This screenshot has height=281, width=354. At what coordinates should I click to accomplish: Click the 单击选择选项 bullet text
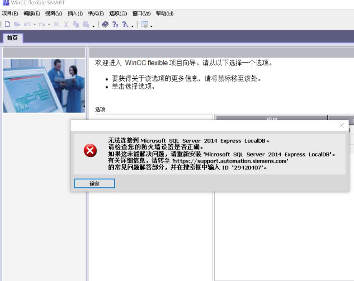tap(134, 86)
